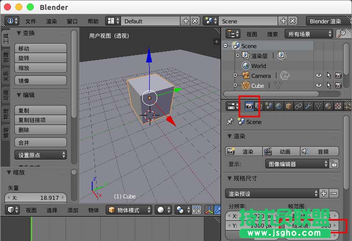
Task: Add a new scene
Action: [283, 21]
